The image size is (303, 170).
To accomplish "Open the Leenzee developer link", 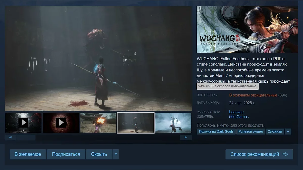I will [236, 112].
